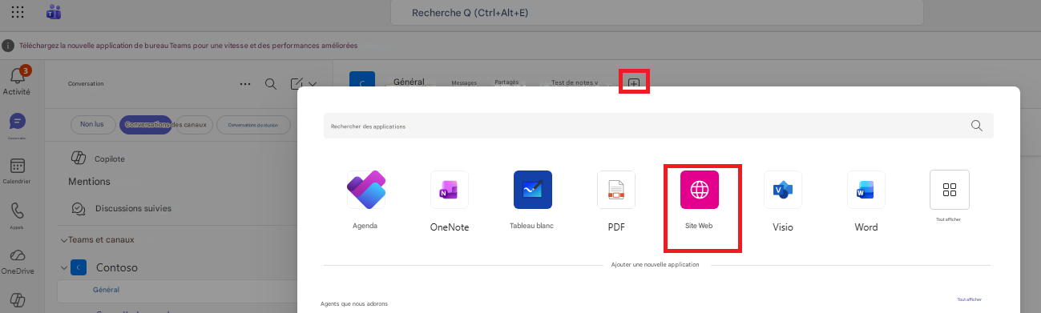Screen dimensions: 1041x313
Task: Open the Messages tab
Action: pos(464,82)
